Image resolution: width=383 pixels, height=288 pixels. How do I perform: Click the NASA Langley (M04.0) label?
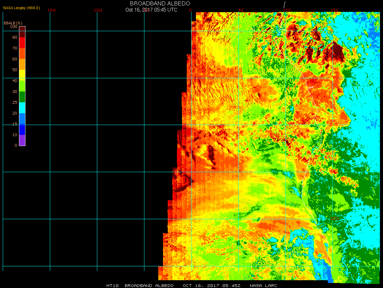click(x=21, y=7)
